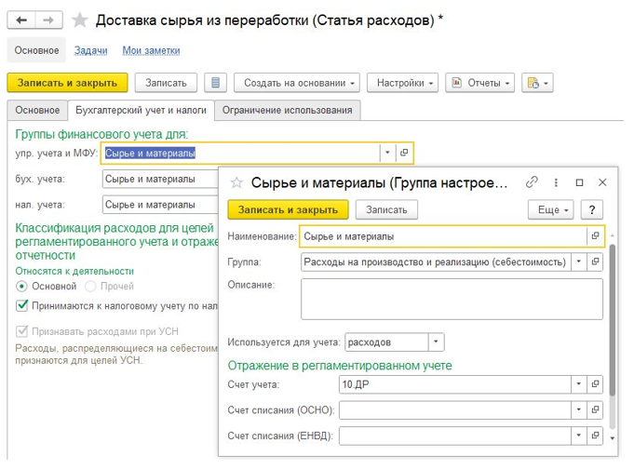
Task: Open the list icon button beside Записать
Action: pos(215,83)
